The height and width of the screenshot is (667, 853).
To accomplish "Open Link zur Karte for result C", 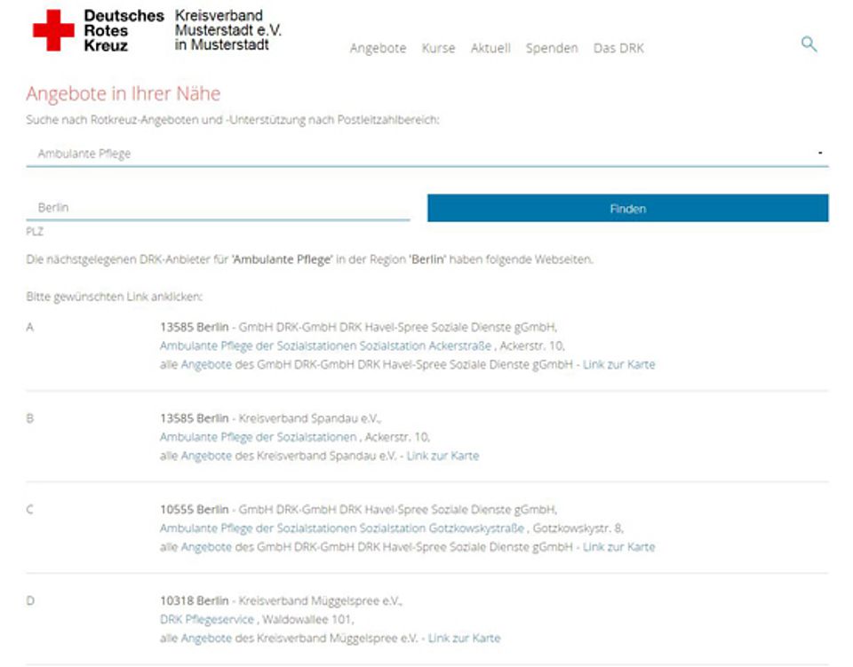I will [x=618, y=547].
